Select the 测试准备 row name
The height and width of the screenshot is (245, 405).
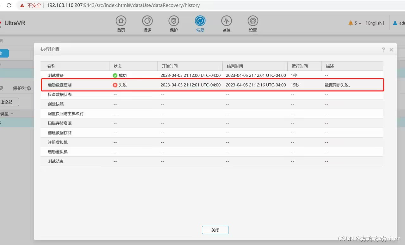56,75
